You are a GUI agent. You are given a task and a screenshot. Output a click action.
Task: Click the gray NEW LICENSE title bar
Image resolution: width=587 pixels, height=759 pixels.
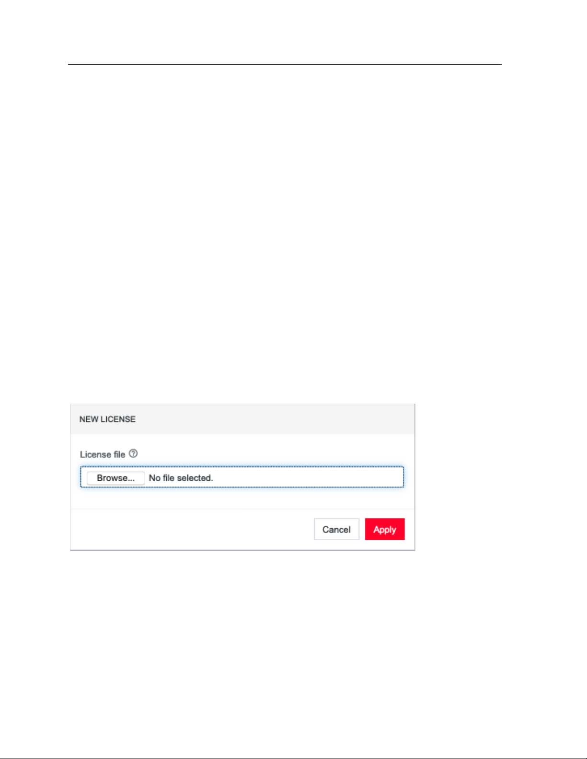tap(242, 419)
